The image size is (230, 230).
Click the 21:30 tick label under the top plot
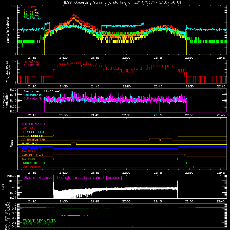coord(63,58)
